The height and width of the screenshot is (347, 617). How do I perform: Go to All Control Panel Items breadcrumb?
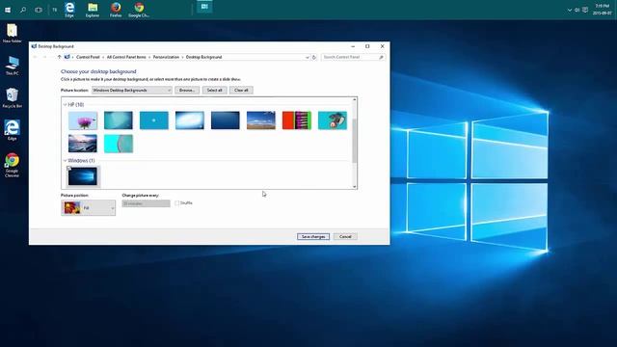(126, 57)
